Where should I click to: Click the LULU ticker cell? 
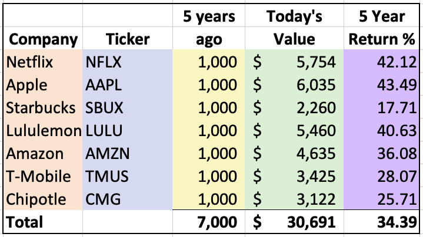coord(128,130)
